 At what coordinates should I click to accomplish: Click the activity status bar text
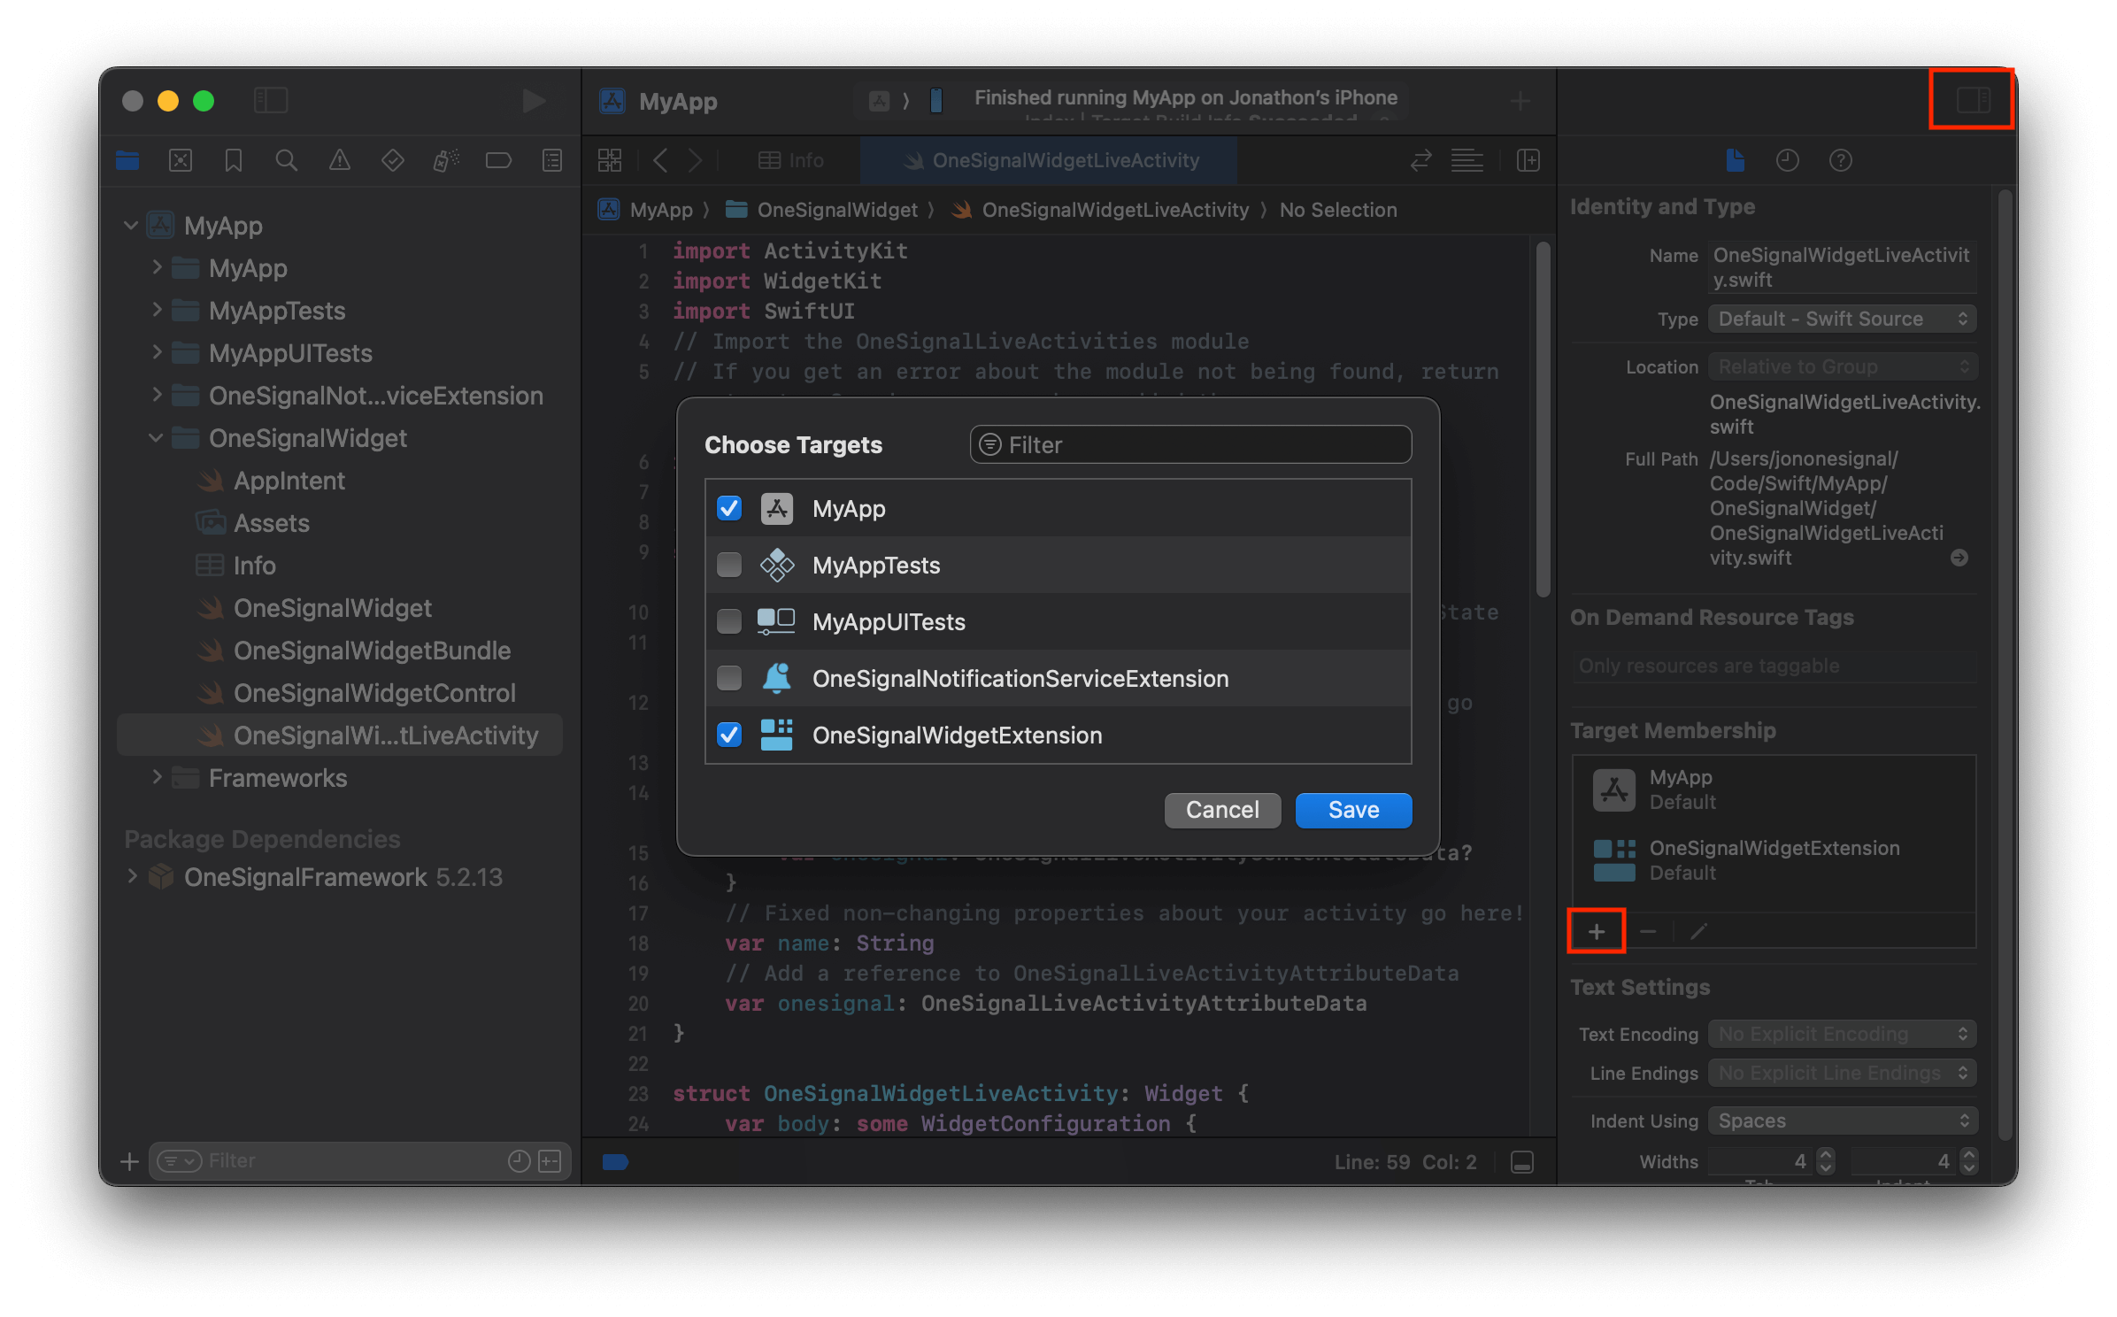pos(1186,97)
